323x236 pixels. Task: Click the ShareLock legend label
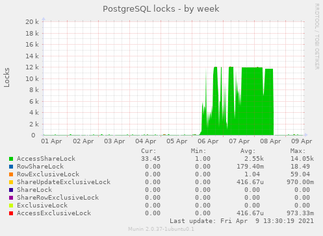pos(34,190)
